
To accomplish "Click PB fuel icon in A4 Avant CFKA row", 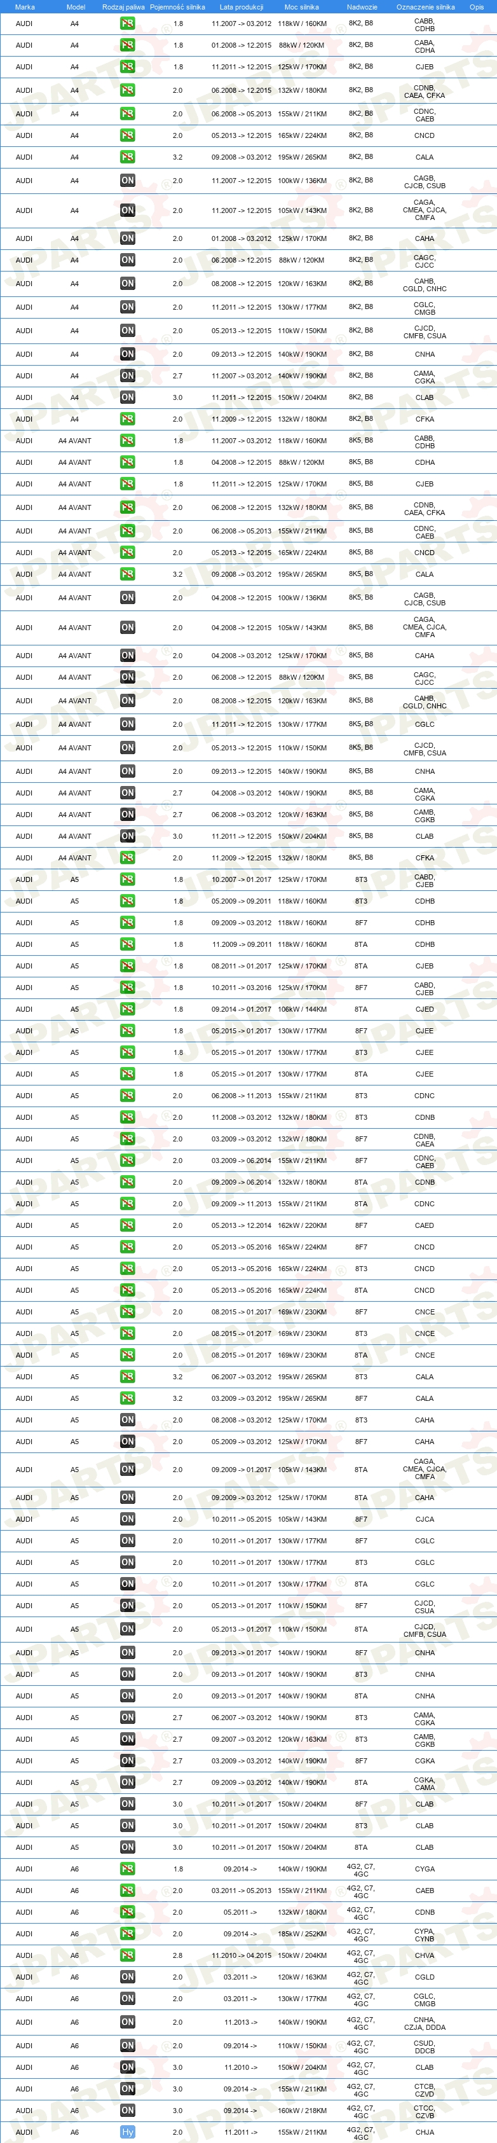I will tap(127, 858).
